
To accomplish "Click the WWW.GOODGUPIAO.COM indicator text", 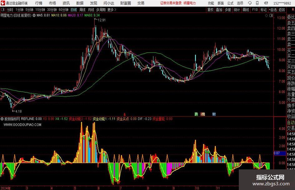I will click(x=22, y=125).
